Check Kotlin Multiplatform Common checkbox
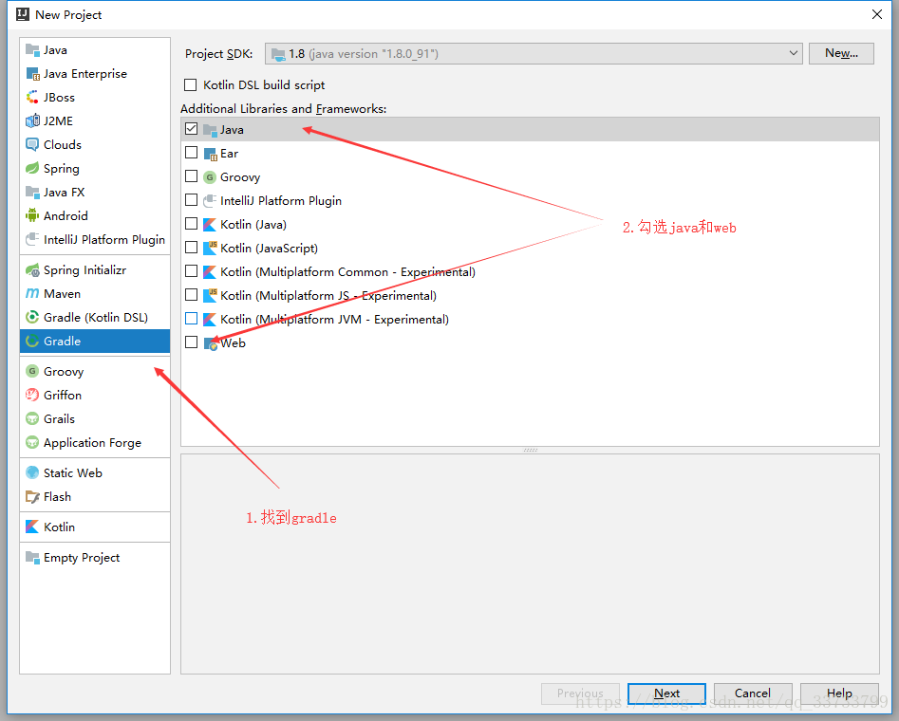This screenshot has width=899, height=721. (192, 271)
